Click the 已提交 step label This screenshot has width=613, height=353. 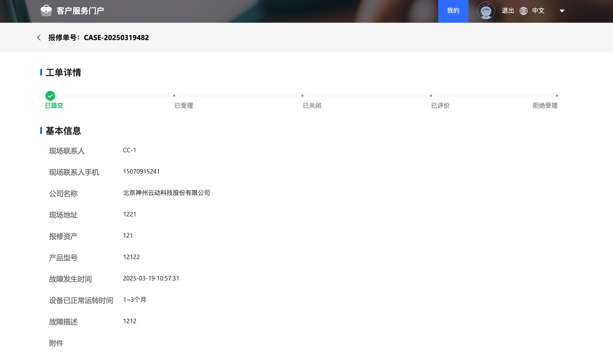(54, 106)
